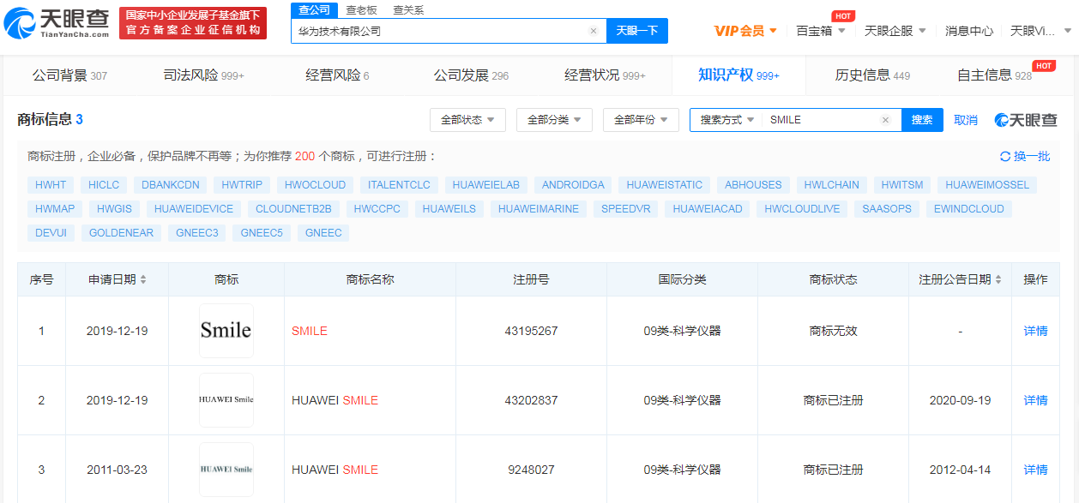Screen dimensions: 1079x503
Task: Open the TianYanCha logo homepage
Action: pos(57,23)
